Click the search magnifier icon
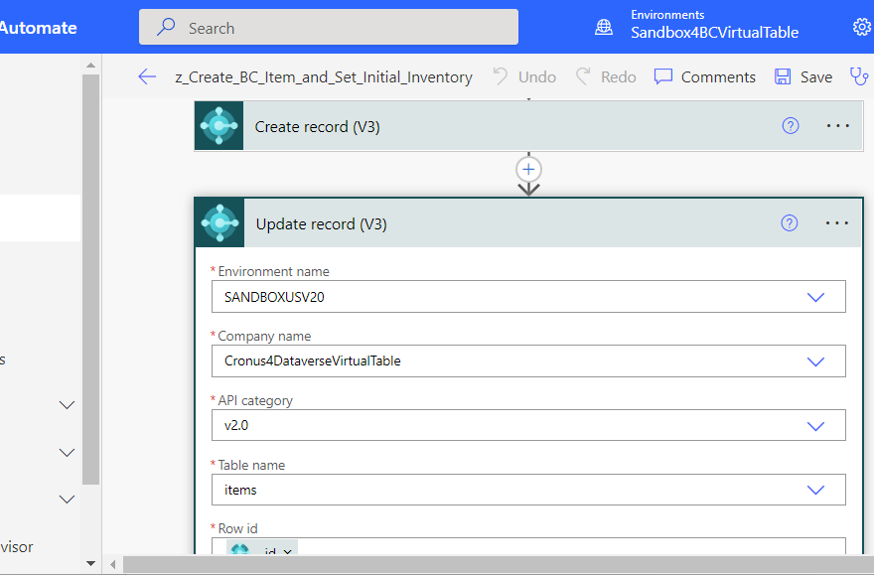 click(166, 27)
